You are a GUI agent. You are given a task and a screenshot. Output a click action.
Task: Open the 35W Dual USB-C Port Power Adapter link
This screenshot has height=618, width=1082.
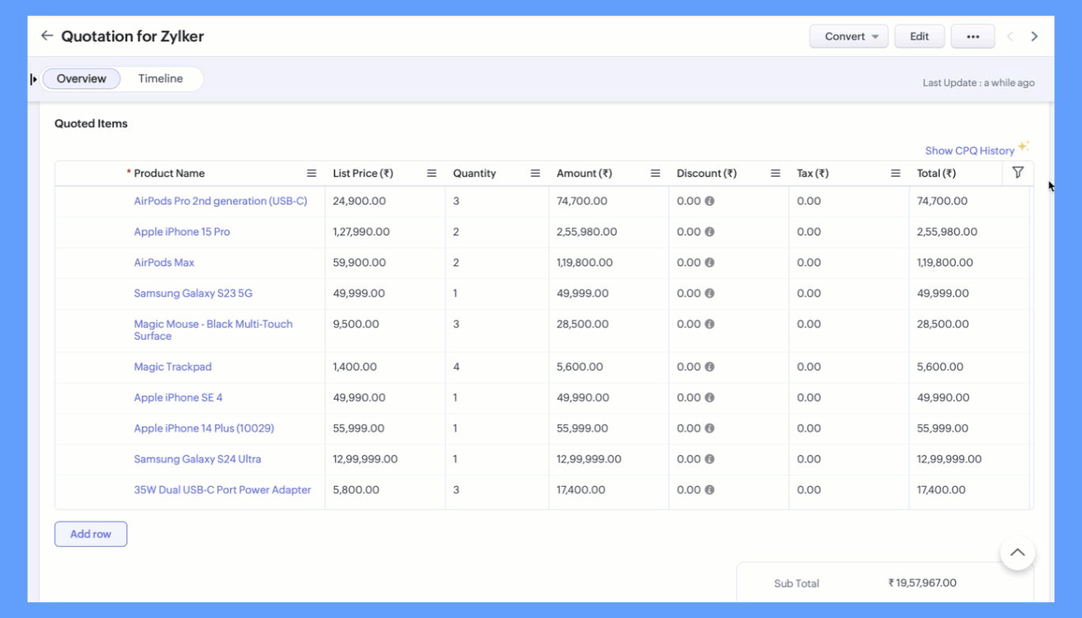pyautogui.click(x=222, y=490)
